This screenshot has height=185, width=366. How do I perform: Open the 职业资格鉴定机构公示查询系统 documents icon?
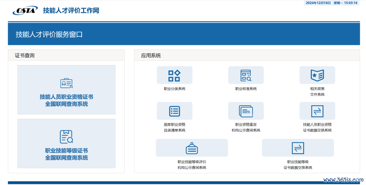click(x=246, y=111)
